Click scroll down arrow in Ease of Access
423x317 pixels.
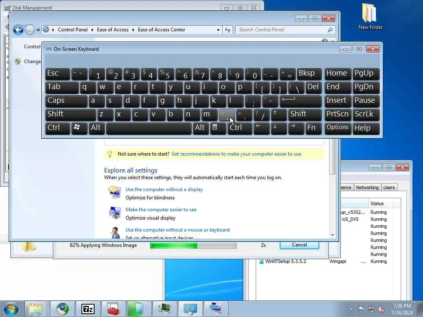333,235
